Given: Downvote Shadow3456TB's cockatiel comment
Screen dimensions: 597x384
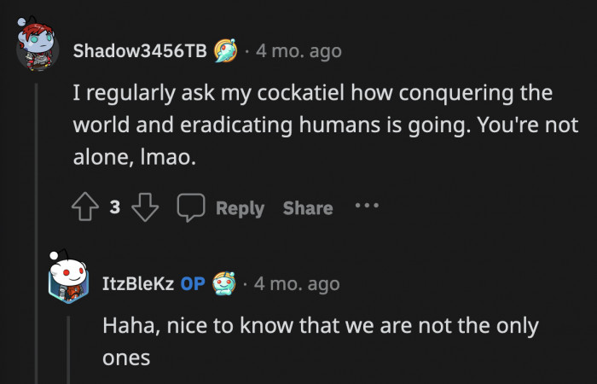Looking at the screenshot, I should tap(147, 207).
